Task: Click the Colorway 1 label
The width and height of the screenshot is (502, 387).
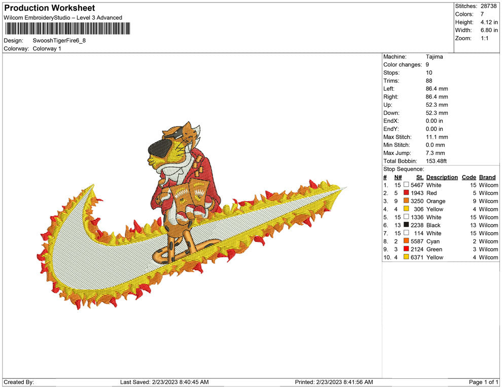Action: coord(47,49)
